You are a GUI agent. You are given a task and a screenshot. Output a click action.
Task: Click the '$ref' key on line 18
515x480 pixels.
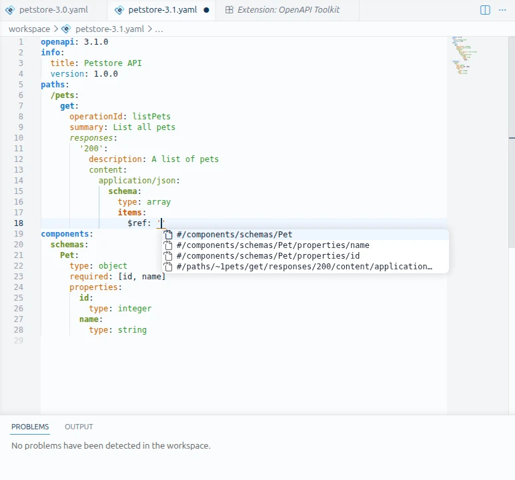click(x=137, y=223)
